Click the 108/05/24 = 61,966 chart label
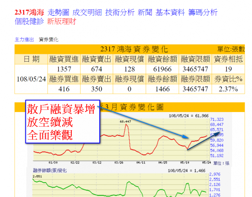Image resolution: width=252 pixels, height=197 pixels. (189, 116)
